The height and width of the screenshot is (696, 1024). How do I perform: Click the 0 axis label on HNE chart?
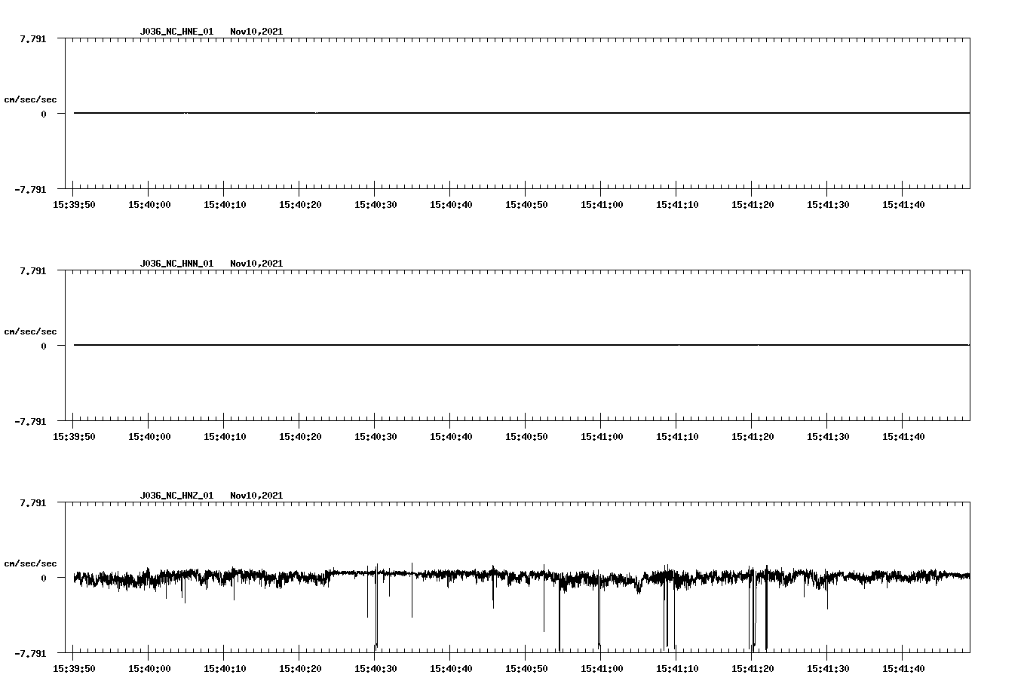44,114
